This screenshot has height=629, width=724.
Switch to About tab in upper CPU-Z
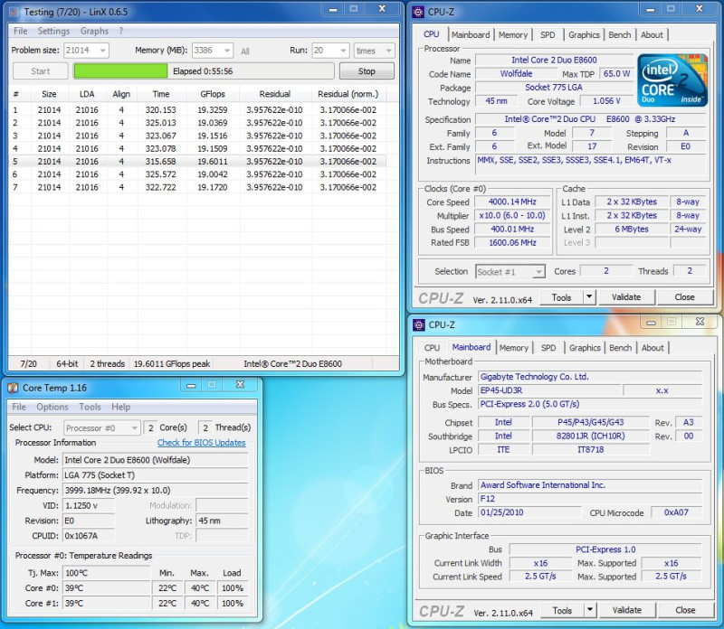(652, 34)
